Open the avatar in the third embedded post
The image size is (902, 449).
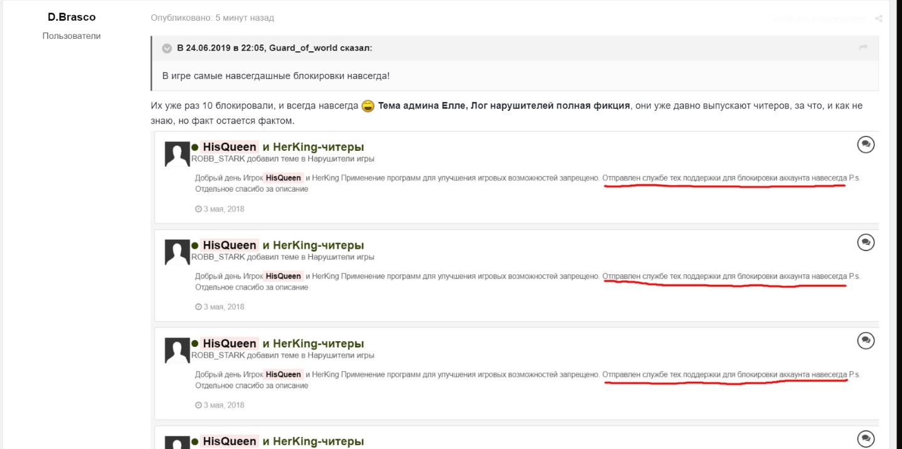pyautogui.click(x=177, y=350)
